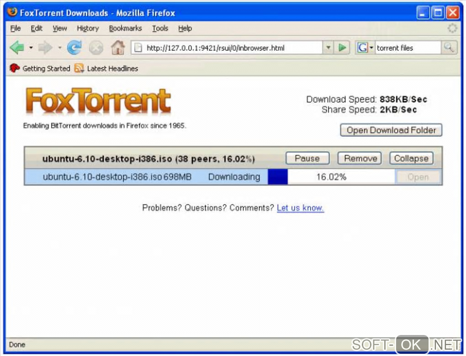Click the grey Forward arrow
Image resolution: width=466 pixels, height=356 pixels.
coord(45,47)
